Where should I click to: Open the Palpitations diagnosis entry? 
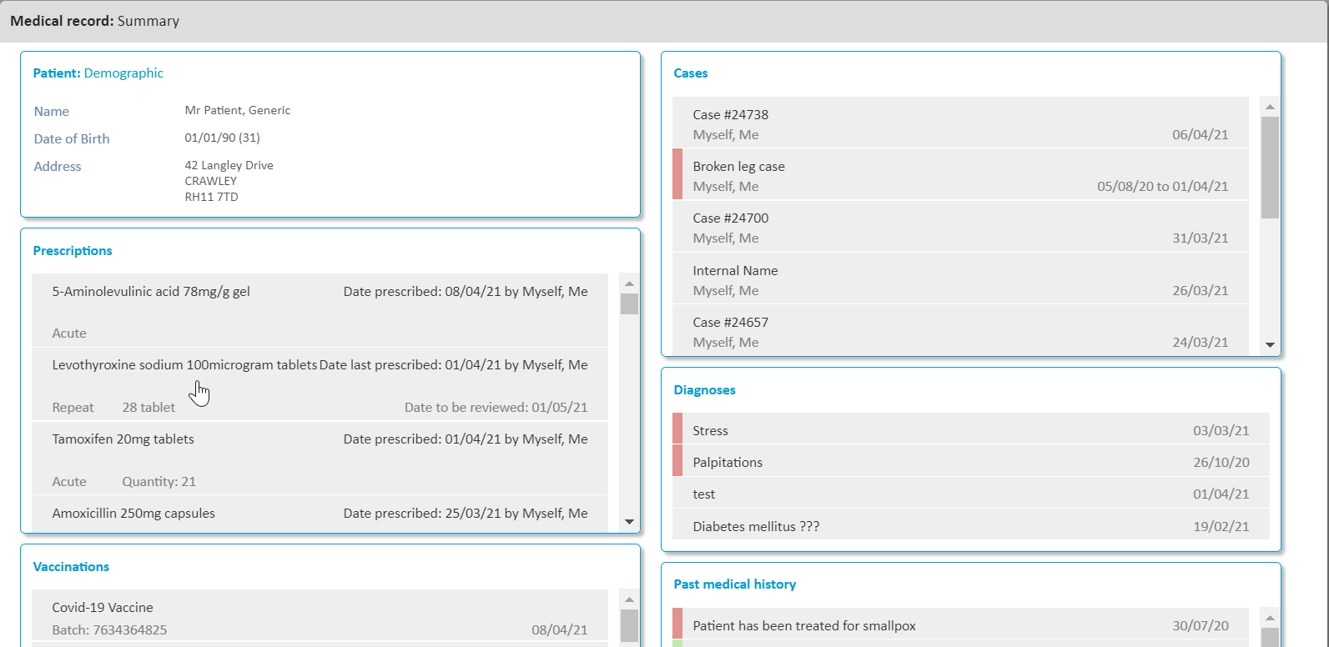[727, 463]
